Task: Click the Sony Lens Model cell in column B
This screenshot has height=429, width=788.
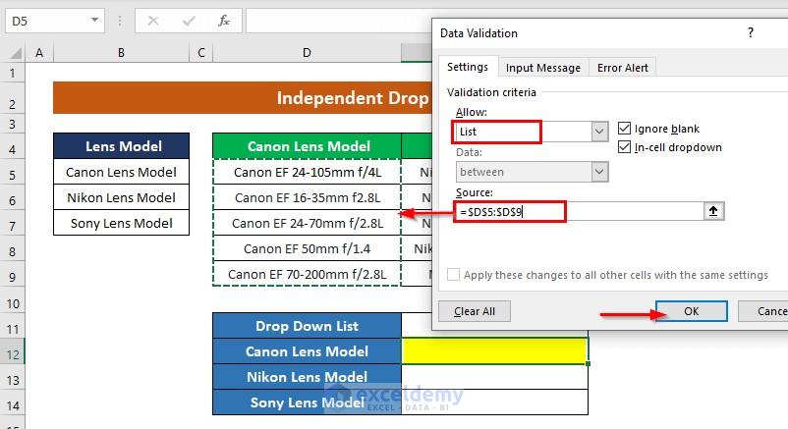Action: point(121,224)
